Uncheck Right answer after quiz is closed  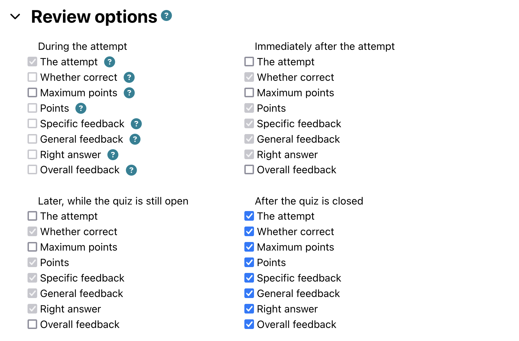[x=249, y=309]
